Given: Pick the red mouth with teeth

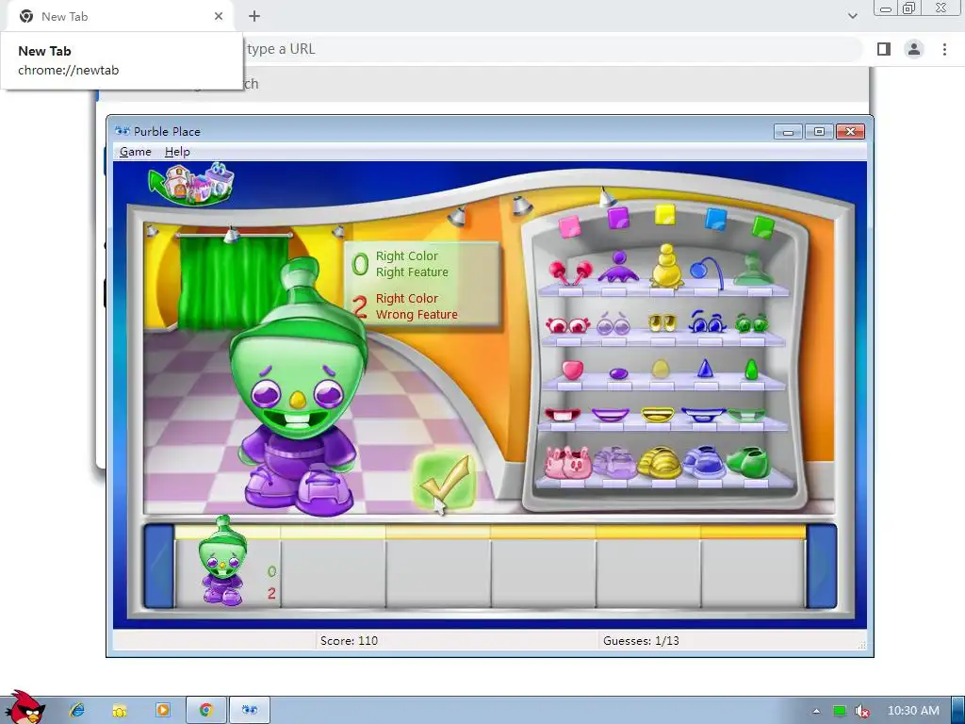Looking at the screenshot, I should [563, 415].
